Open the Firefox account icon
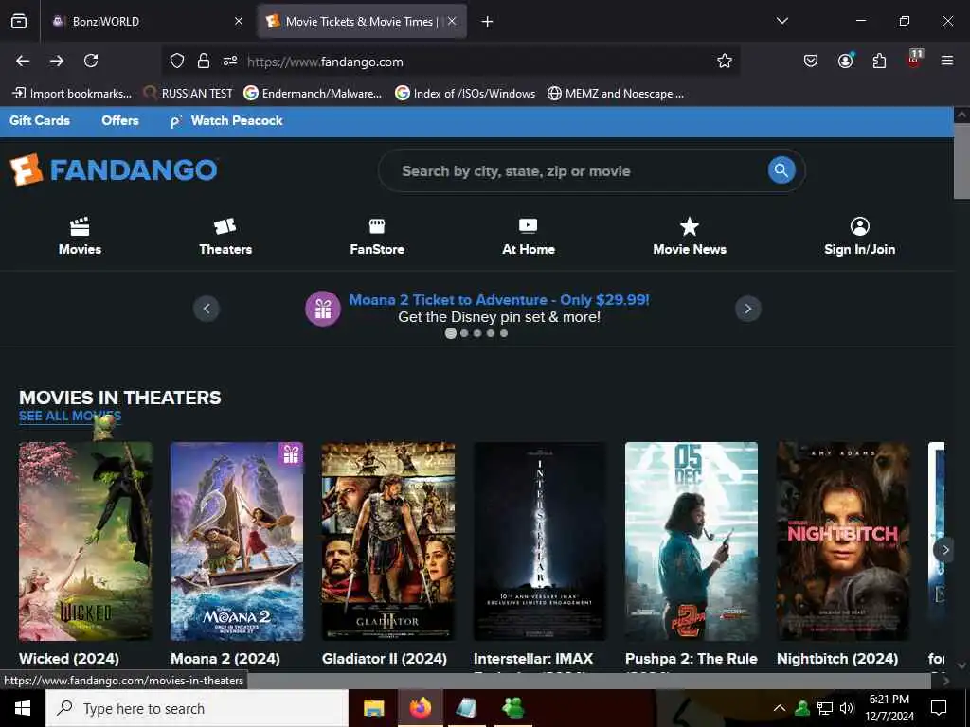The height and width of the screenshot is (727, 970). (845, 61)
